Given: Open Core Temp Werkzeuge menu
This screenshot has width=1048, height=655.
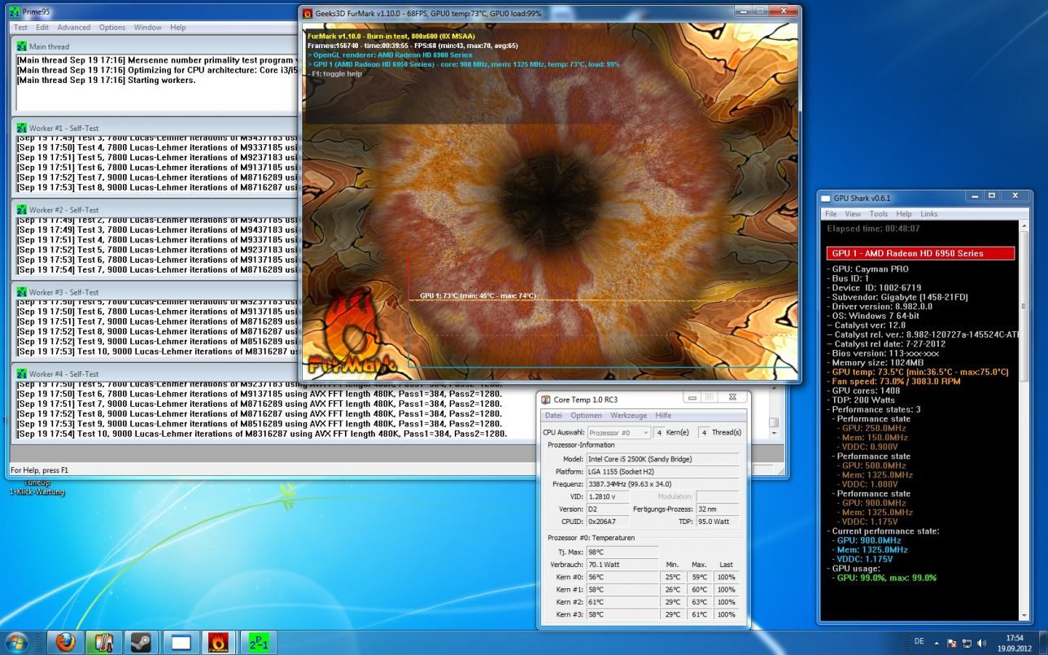Looking at the screenshot, I should 629,415.
